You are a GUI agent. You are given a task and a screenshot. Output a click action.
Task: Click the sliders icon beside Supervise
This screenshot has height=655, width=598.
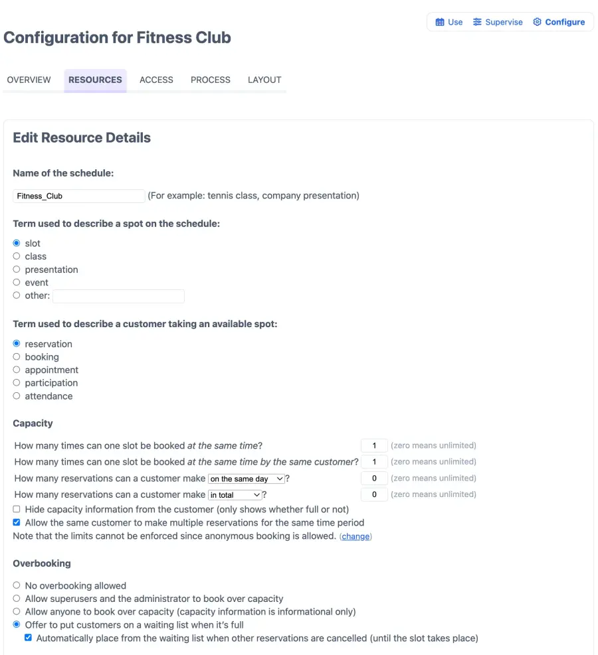[x=477, y=22]
